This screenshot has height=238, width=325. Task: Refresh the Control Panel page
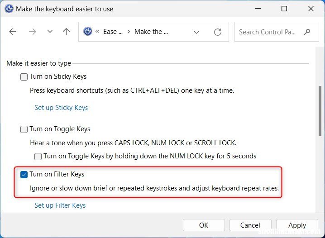[x=218, y=32]
